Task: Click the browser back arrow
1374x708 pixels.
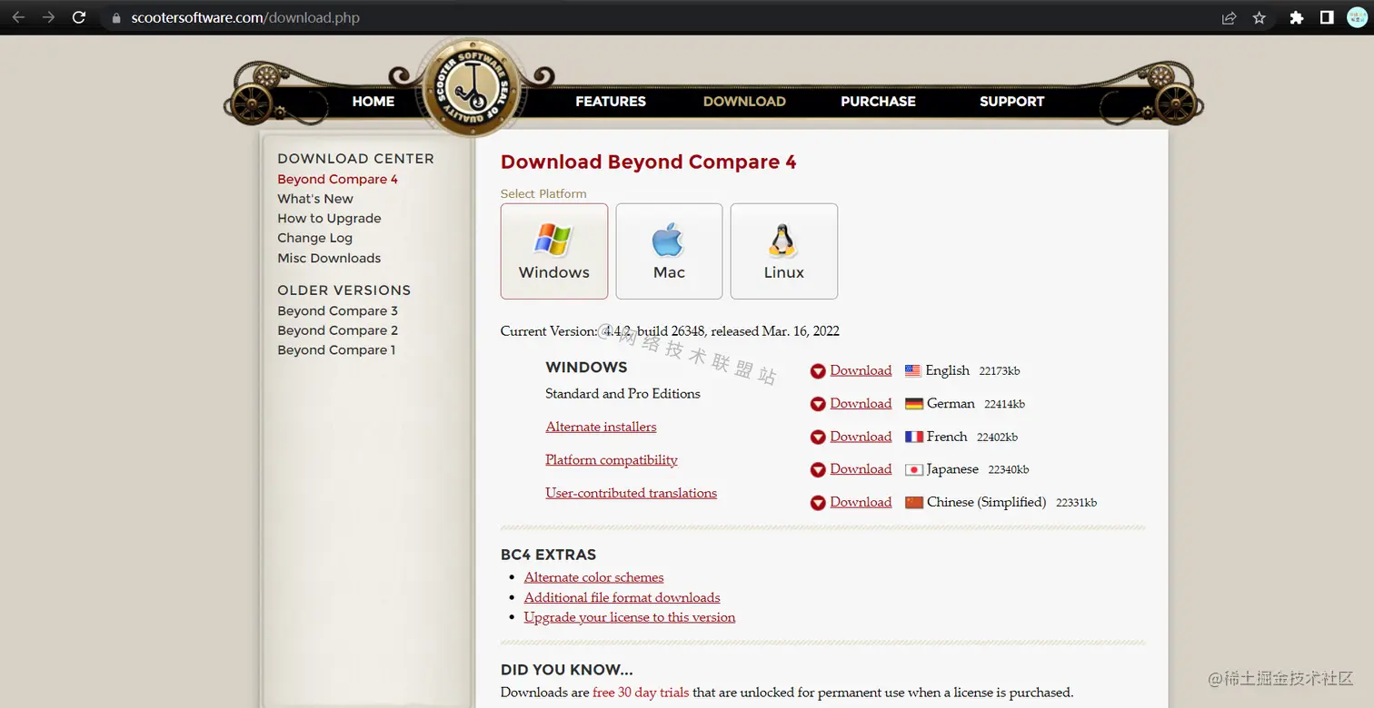Action: 18,17
